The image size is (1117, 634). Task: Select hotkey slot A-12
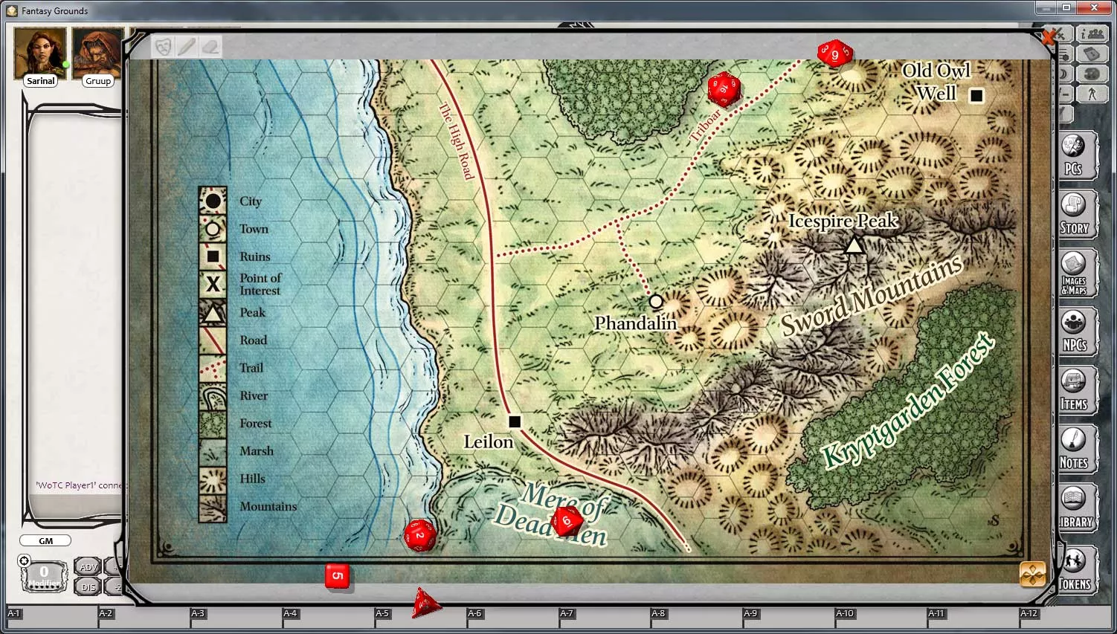click(x=1066, y=617)
